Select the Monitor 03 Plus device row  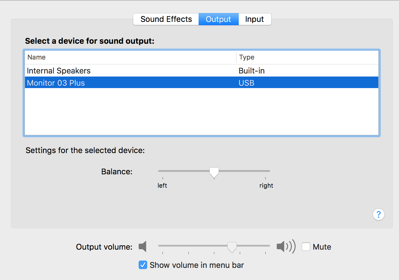point(56,83)
